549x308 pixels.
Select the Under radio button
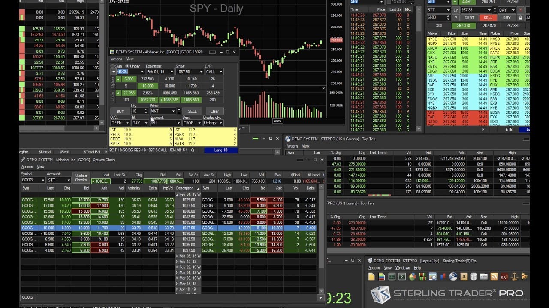click(x=127, y=66)
